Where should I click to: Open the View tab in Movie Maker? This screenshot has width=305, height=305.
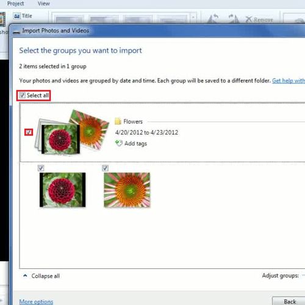tap(44, 4)
